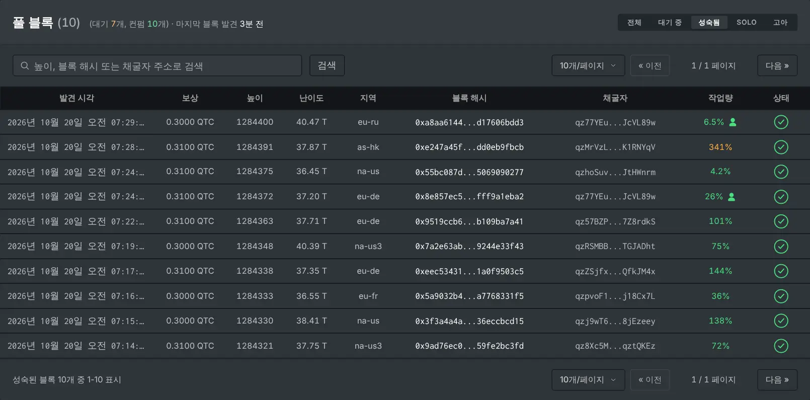This screenshot has width=810, height=400.
Task: Open block hash 0x3f3a4a4a...36eccbcd15
Action: pos(469,321)
